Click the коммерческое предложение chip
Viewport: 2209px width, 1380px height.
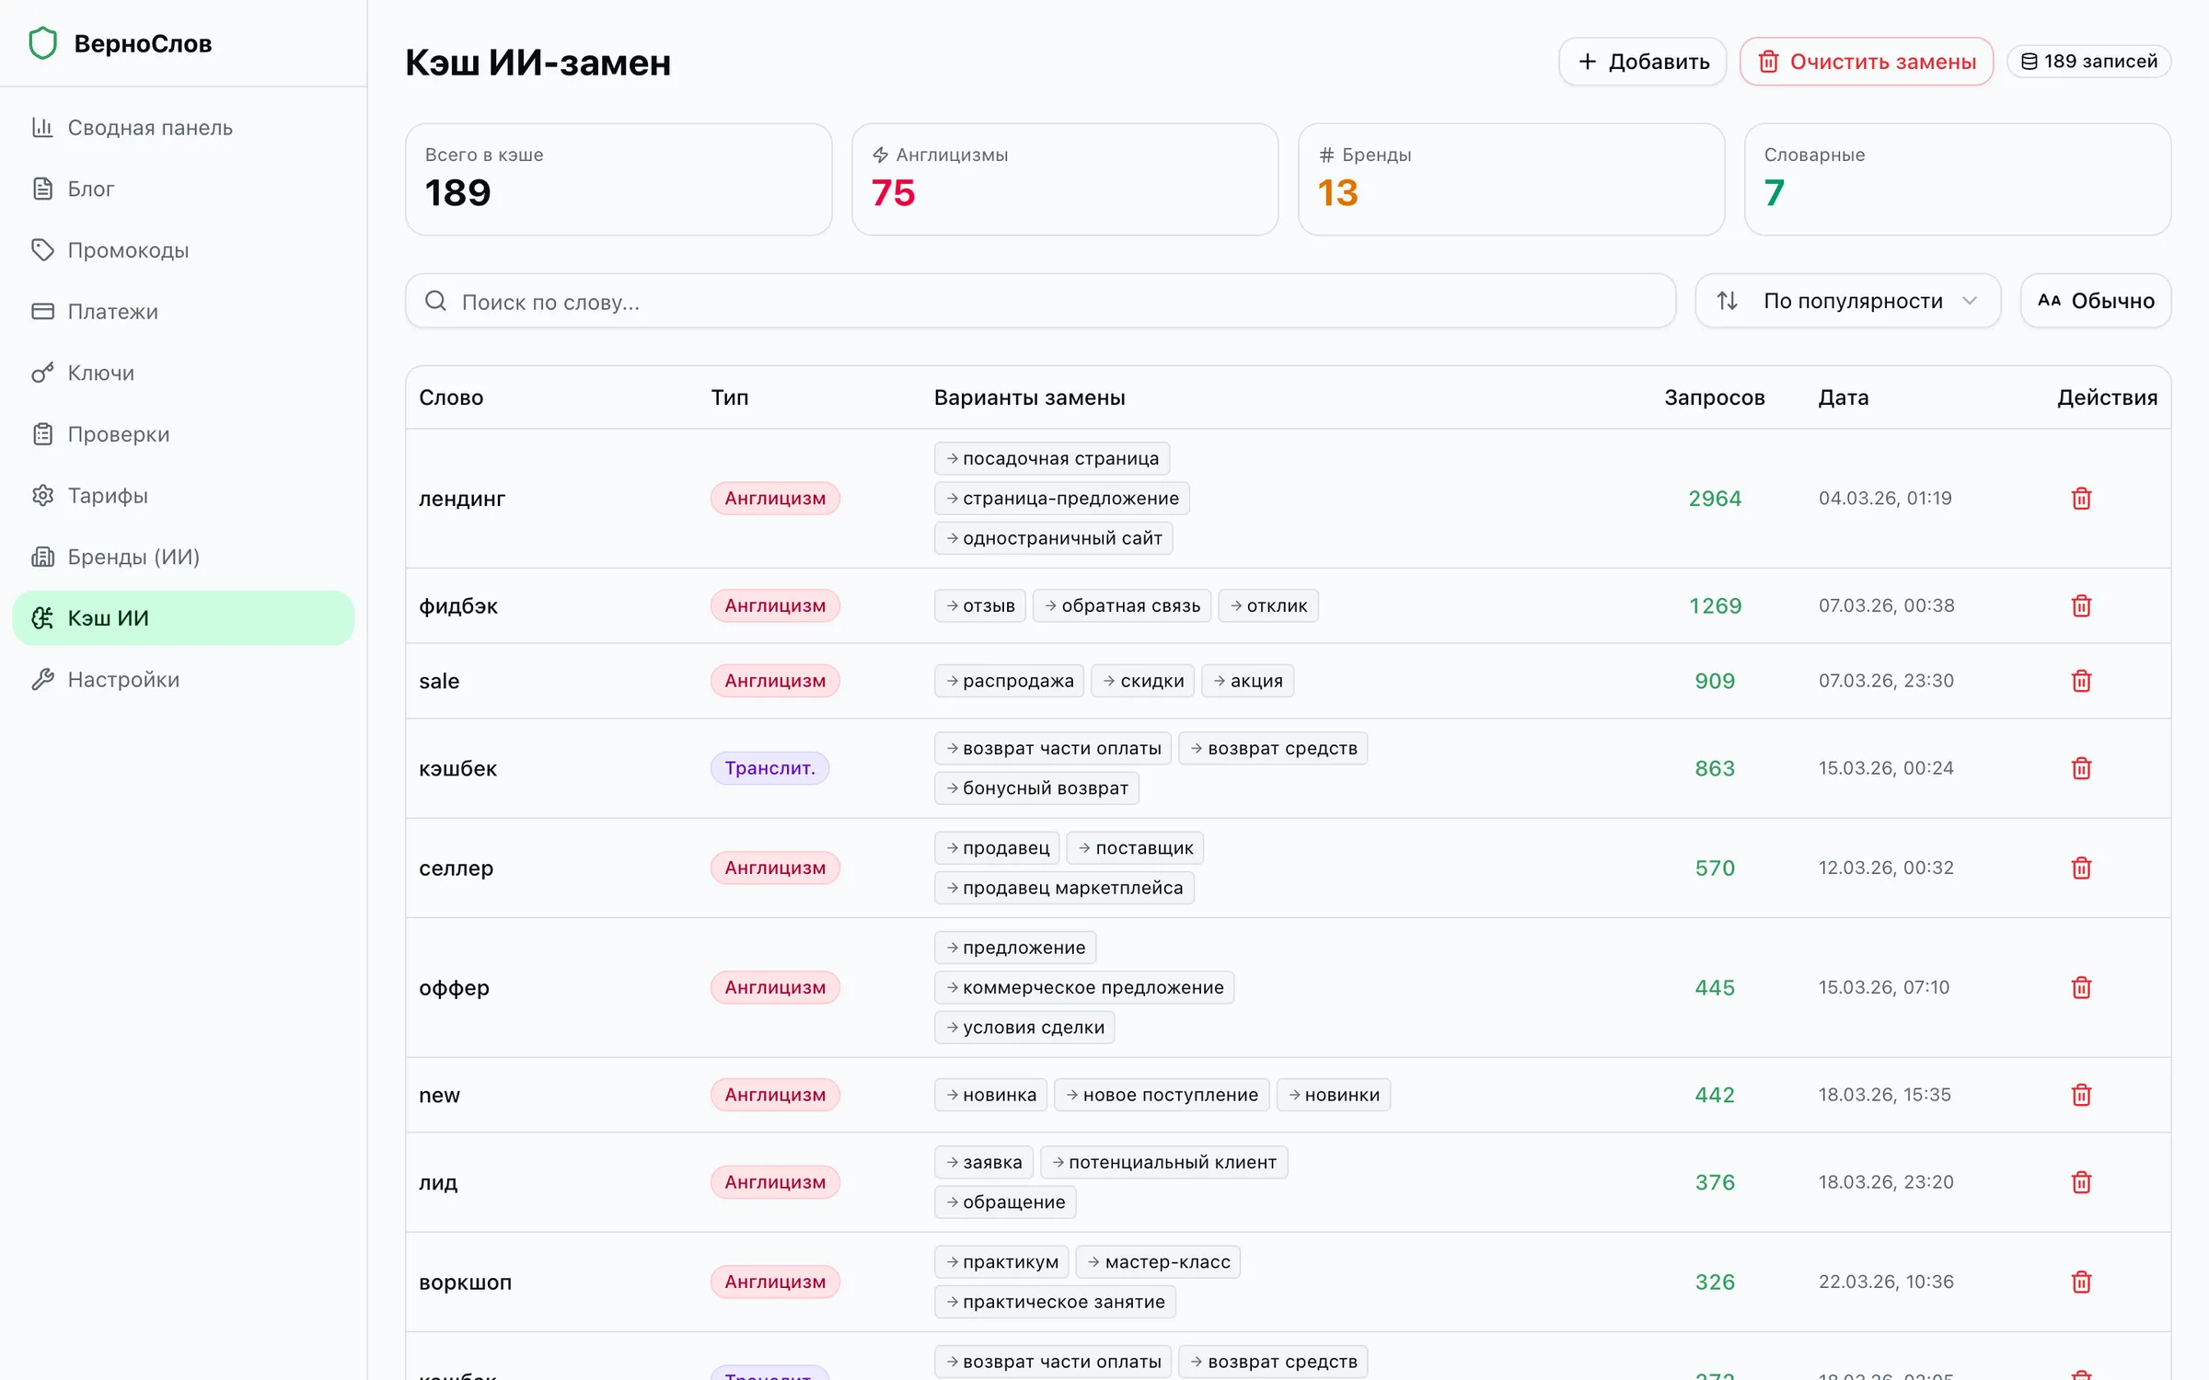point(1084,988)
